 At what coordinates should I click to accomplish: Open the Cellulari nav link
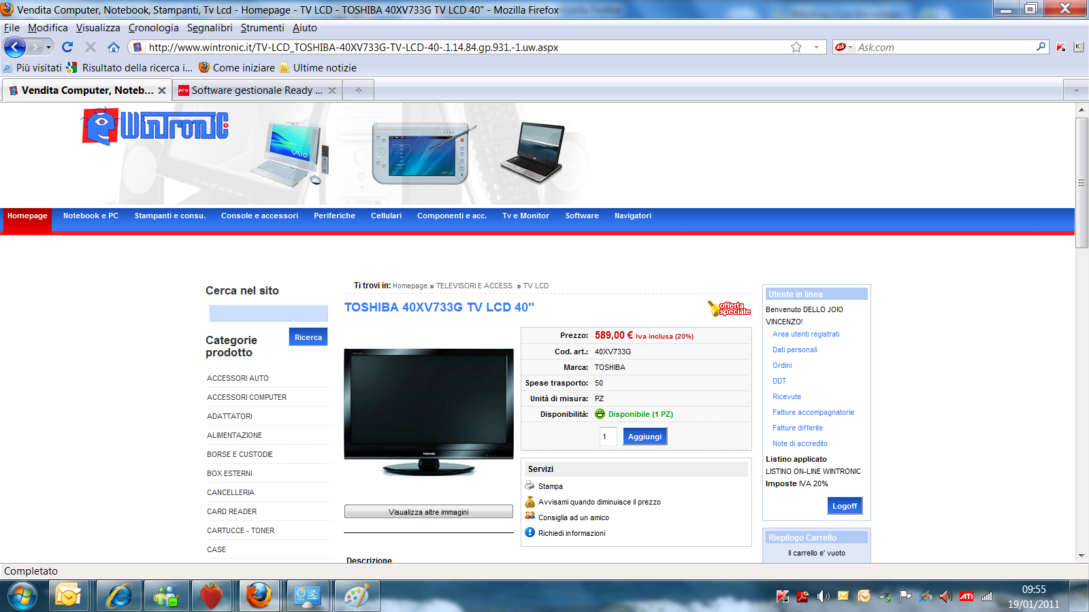(387, 216)
